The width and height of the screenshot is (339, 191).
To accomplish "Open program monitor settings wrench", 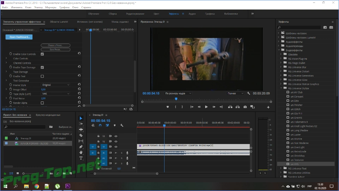I will [249, 93].
